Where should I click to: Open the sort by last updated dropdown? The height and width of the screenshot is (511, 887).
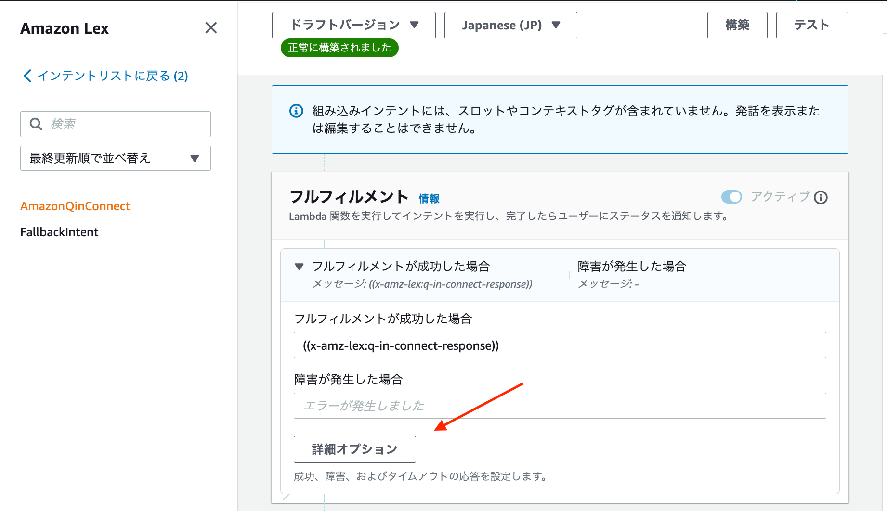pos(116,158)
